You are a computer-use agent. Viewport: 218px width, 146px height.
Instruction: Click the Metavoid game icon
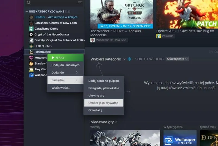pyautogui.click(x=31, y=58)
